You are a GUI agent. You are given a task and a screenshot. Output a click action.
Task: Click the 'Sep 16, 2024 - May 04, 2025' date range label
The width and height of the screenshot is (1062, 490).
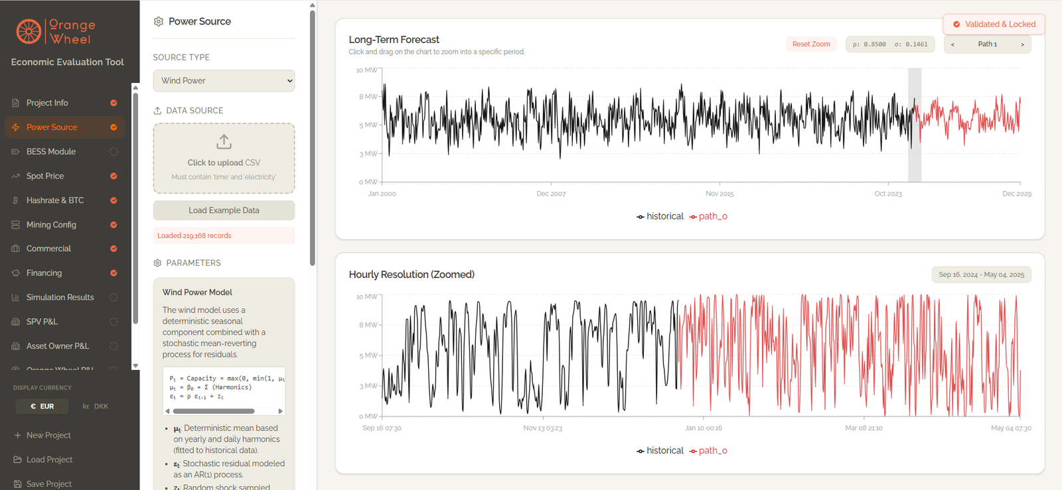(981, 275)
